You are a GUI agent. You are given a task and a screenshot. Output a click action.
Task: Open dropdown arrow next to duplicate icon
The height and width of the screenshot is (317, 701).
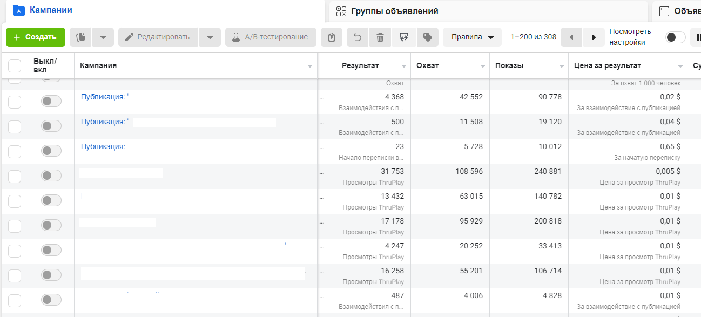pos(103,37)
